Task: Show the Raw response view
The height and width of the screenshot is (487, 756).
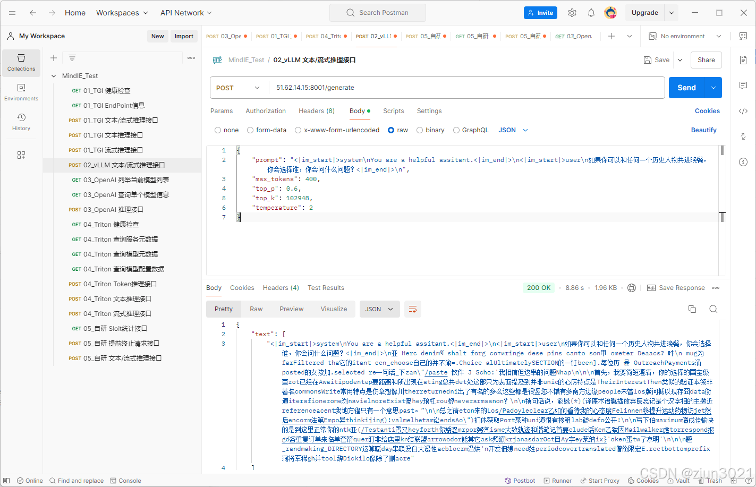Action: 256,309
